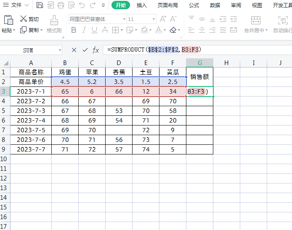Increase font size with A+ icon
This screenshot has height=230, width=292.
coord(163,19)
